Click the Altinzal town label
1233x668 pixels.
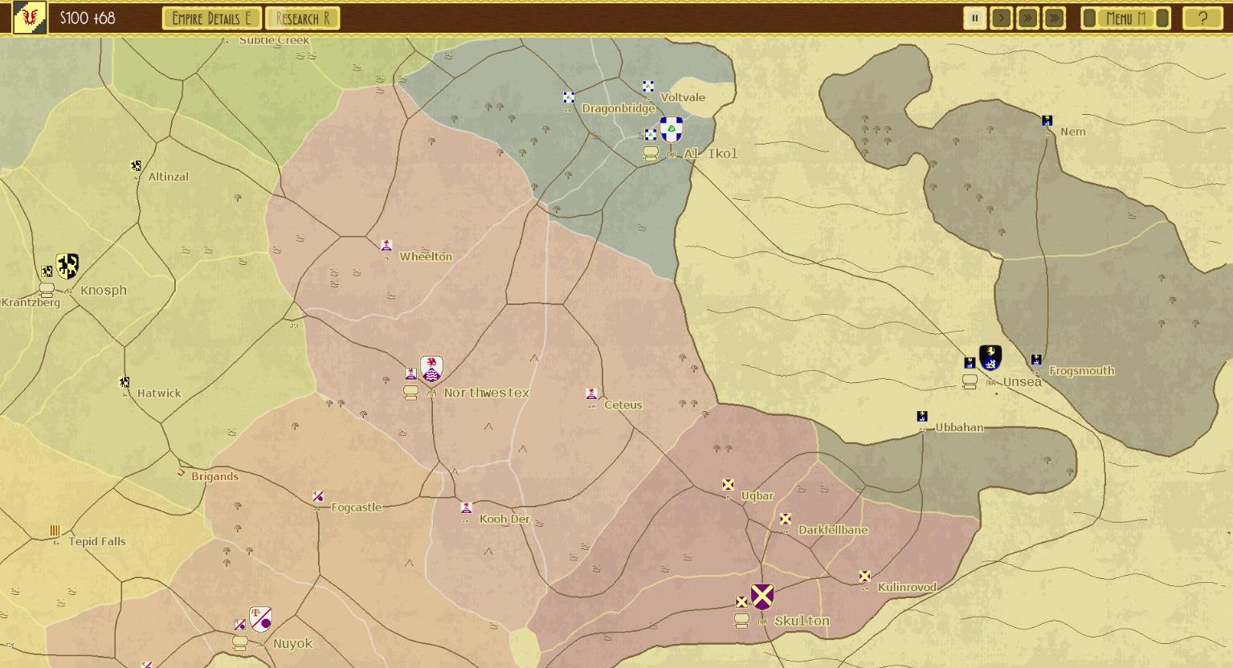(169, 177)
